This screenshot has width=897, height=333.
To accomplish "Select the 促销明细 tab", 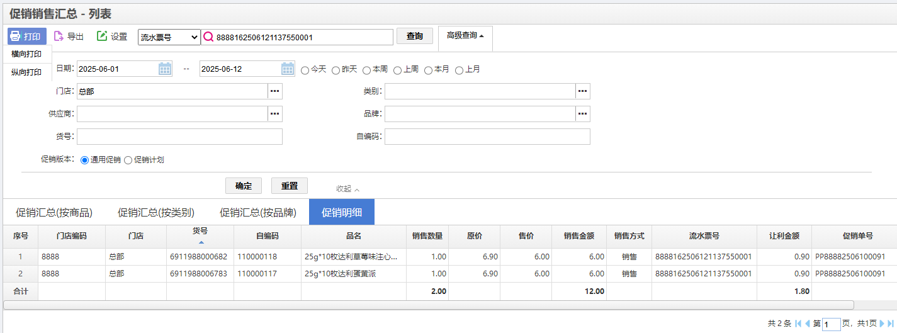I will (342, 212).
